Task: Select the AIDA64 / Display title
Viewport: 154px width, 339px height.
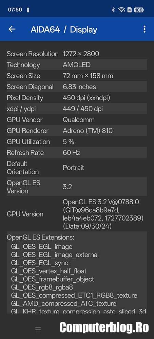Action: [64, 30]
